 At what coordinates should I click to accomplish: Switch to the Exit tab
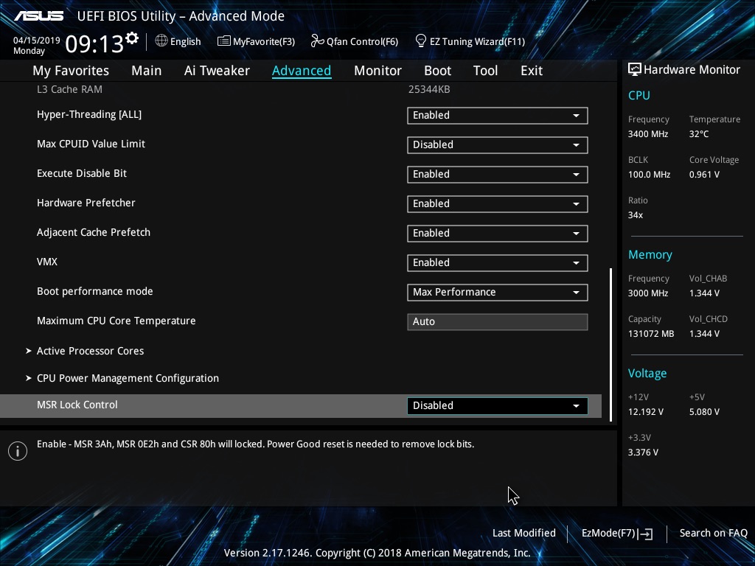(x=532, y=71)
